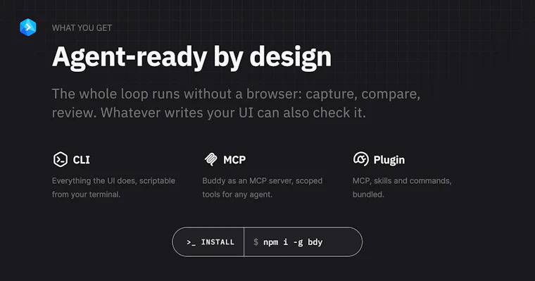Click the MCP stacked-layers icon
535x281 pixels.
pos(211,159)
